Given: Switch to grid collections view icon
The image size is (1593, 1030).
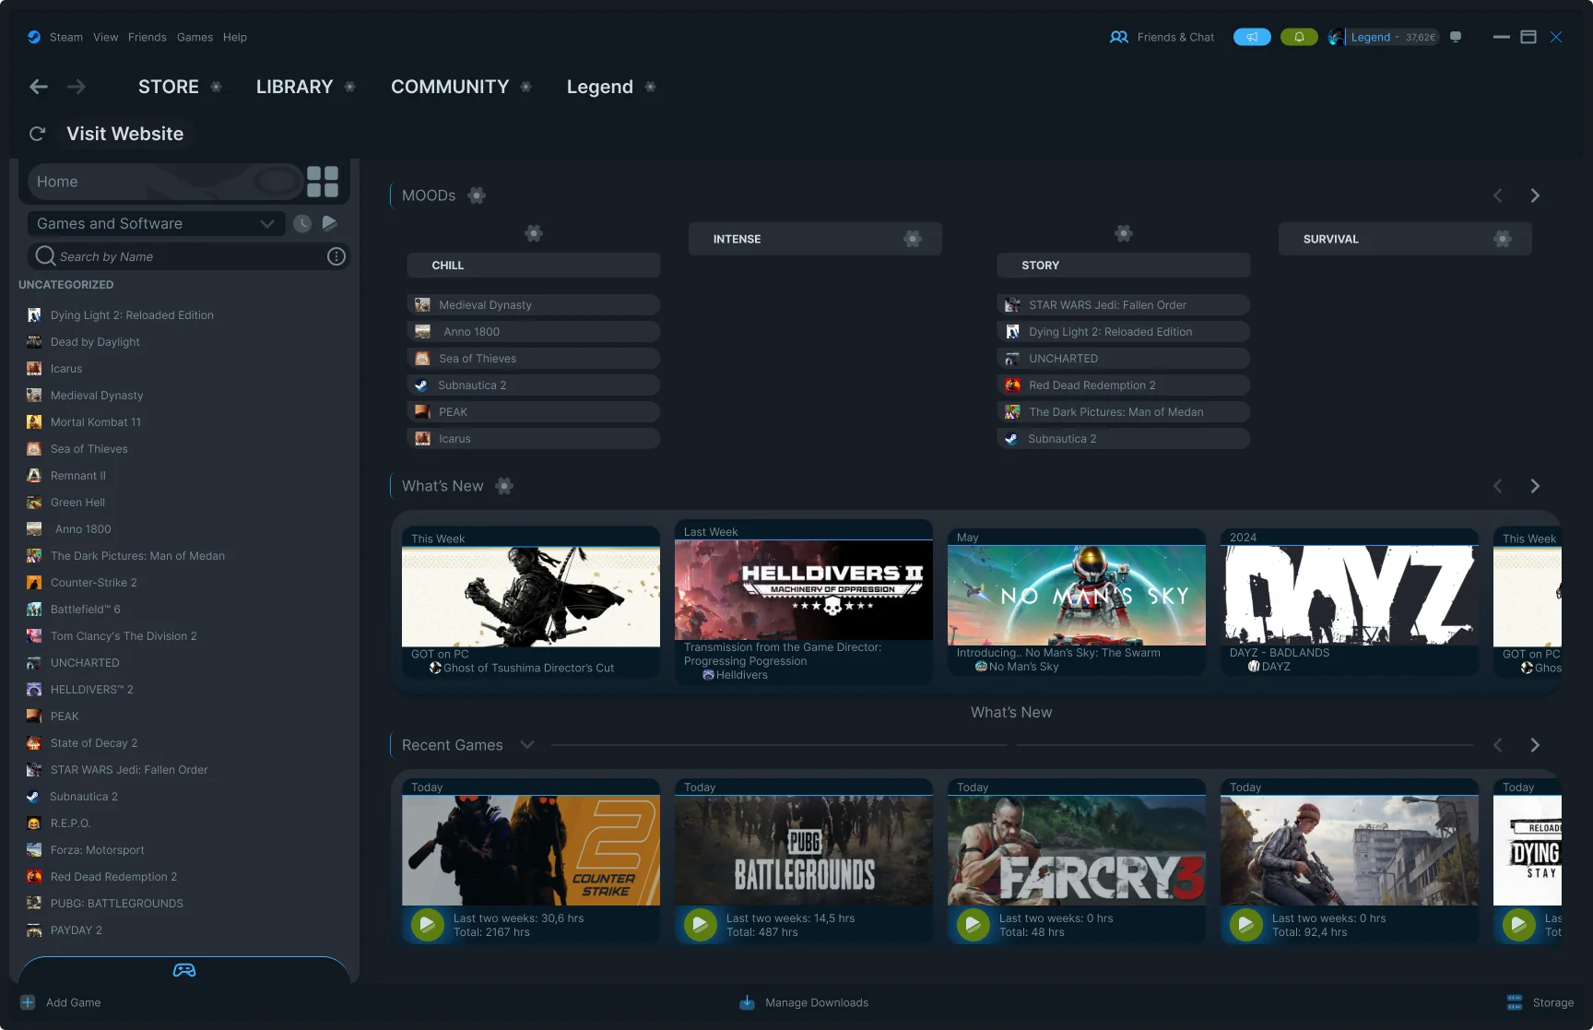Looking at the screenshot, I should point(323,182).
